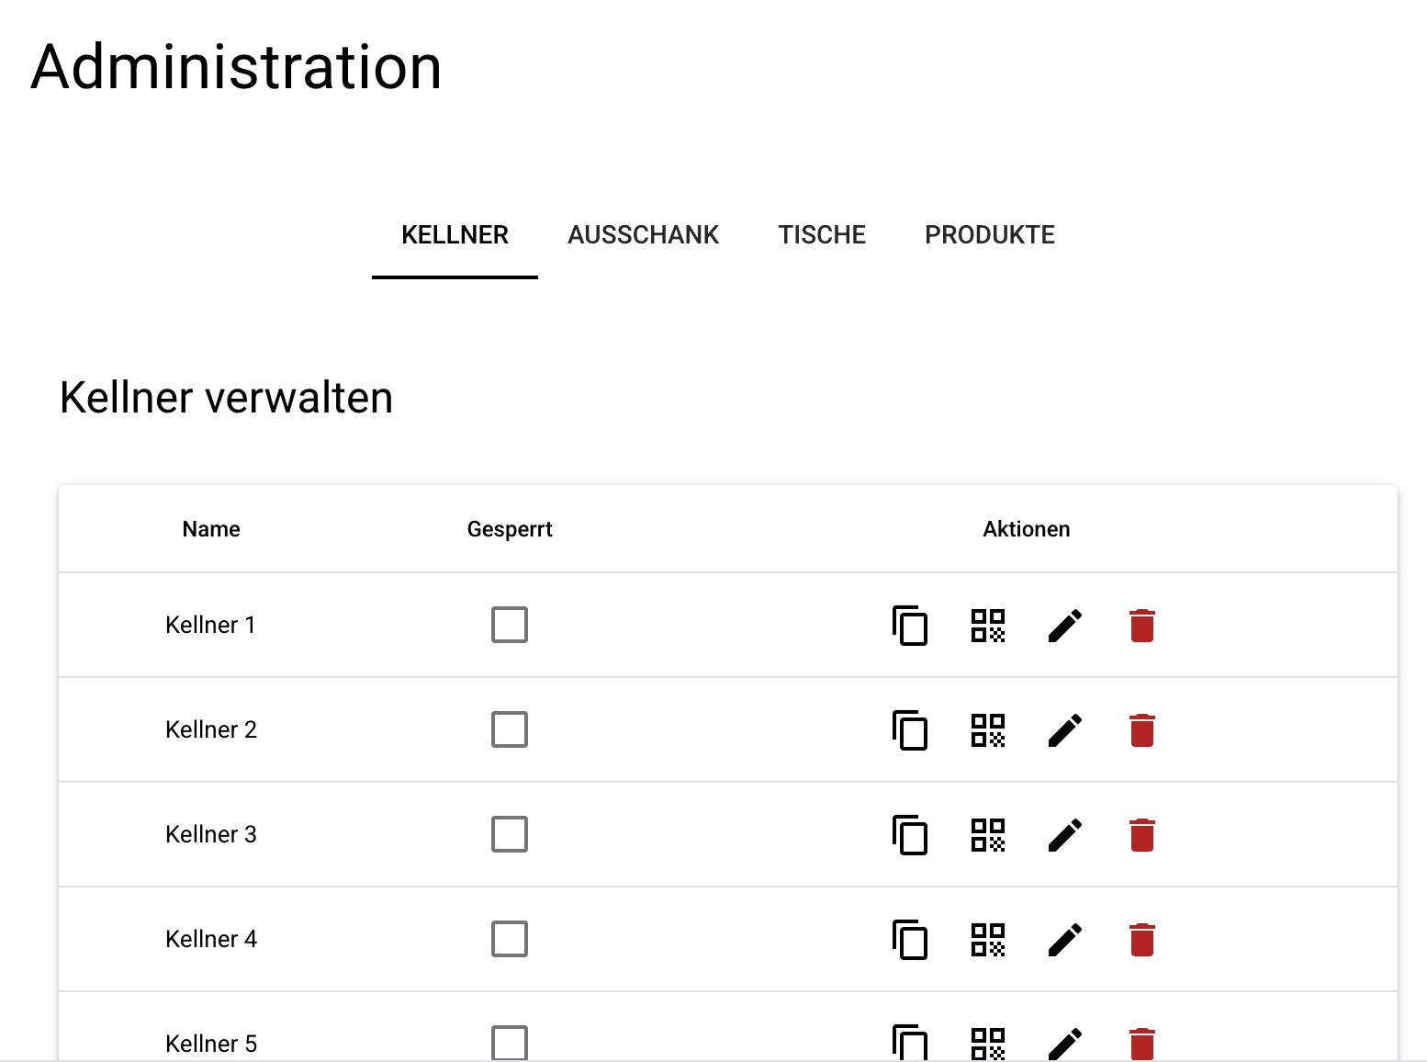Click the Gesperrt column header
1427x1062 pixels.
tap(510, 530)
